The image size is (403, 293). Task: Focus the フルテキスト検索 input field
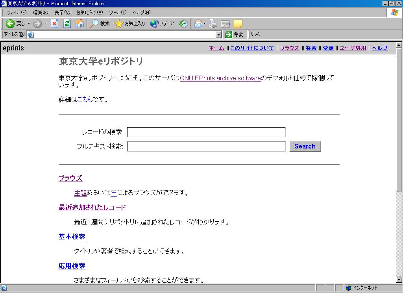[206, 146]
